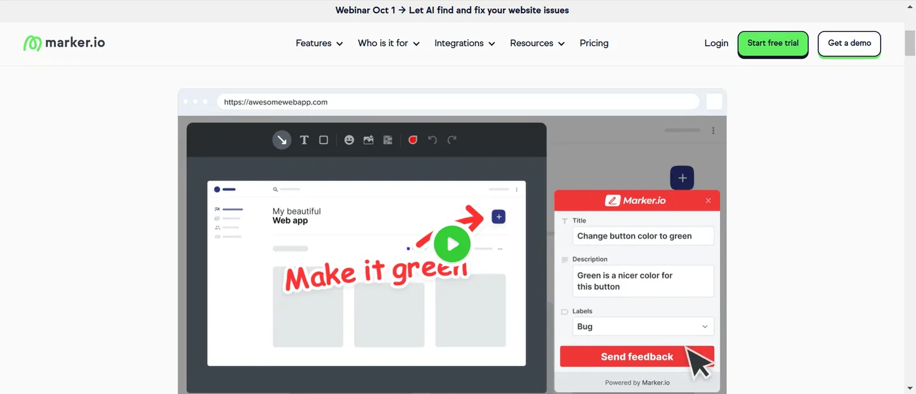The image size is (916, 394).
Task: Select the blur pixelate tool
Action: 388,140
